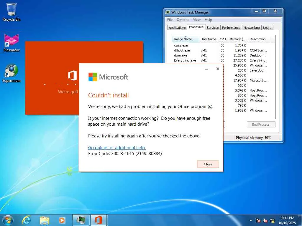Open the network tray icon

point(272,220)
